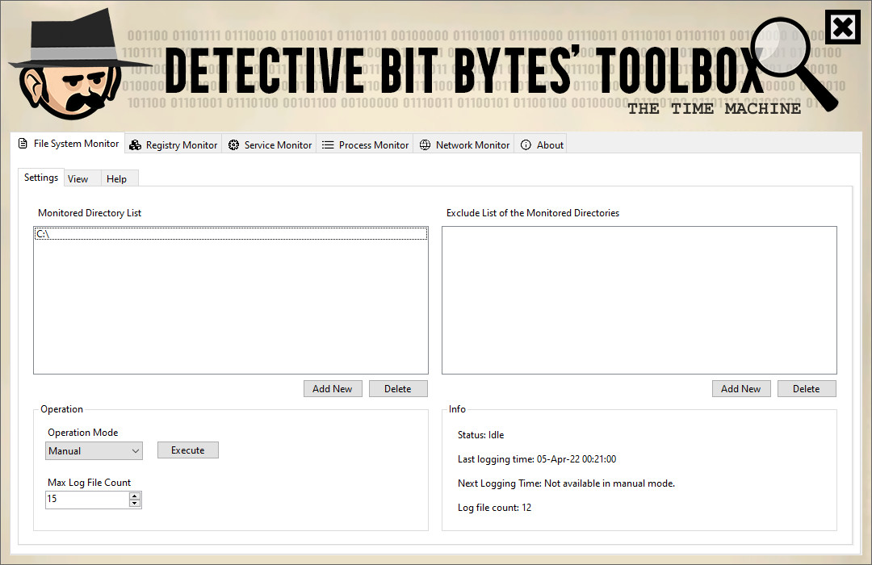Delete from the Exclude List
Image resolution: width=872 pixels, height=565 pixels.
point(807,388)
